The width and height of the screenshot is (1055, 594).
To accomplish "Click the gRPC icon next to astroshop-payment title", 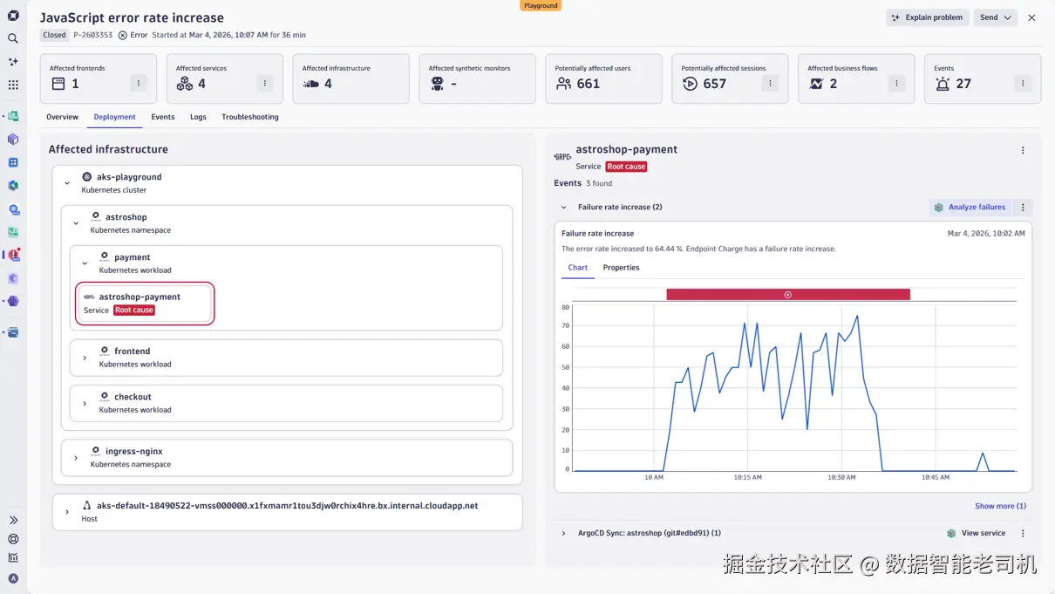I will [562, 157].
